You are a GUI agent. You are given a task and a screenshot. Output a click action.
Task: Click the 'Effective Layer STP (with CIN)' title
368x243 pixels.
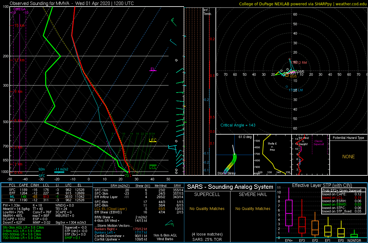point(322,185)
